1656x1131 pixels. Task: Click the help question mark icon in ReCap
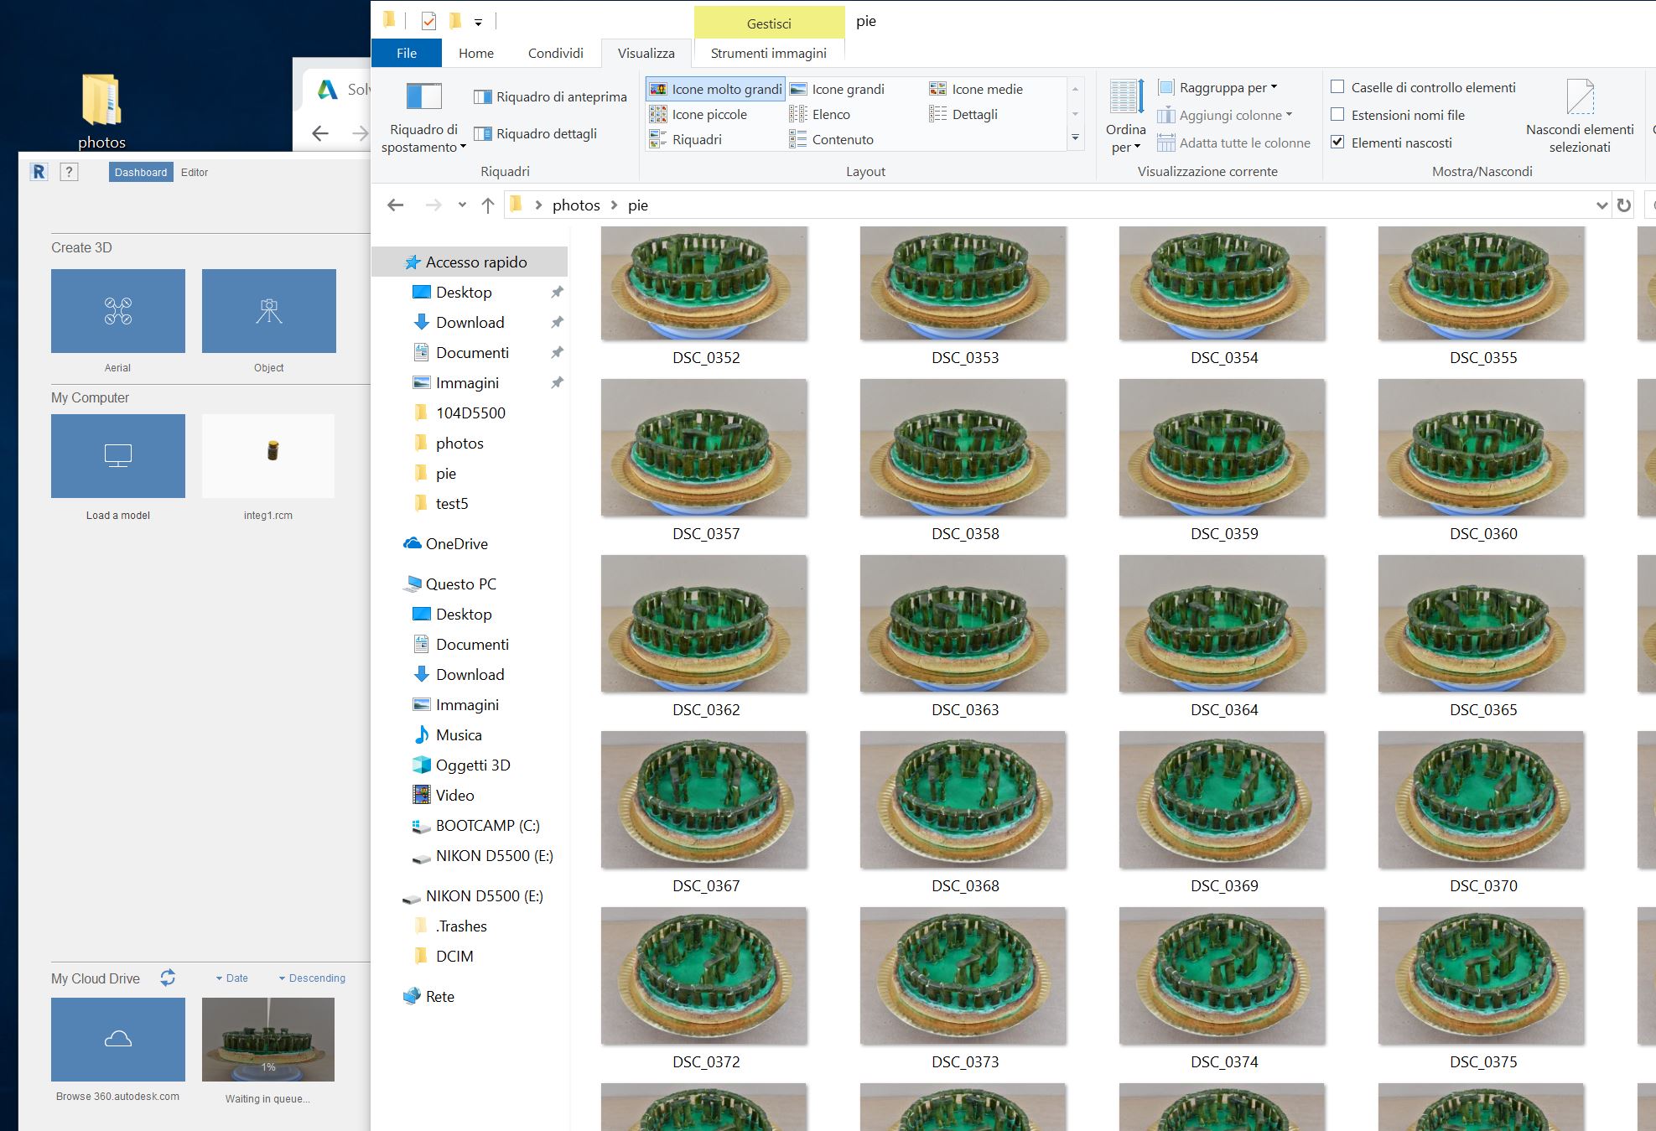click(x=70, y=172)
